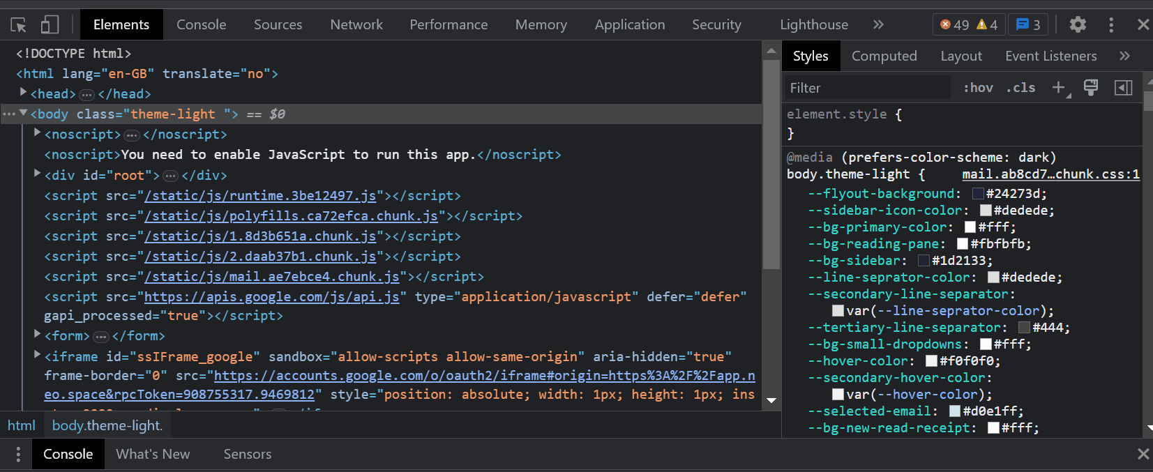The height and width of the screenshot is (472, 1153).
Task: Open 1.8d3b651a.chunk.js script link
Action: [x=260, y=236]
